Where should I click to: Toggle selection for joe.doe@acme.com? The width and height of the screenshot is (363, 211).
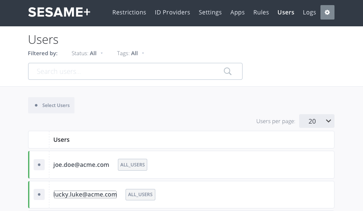pyautogui.click(x=39, y=165)
